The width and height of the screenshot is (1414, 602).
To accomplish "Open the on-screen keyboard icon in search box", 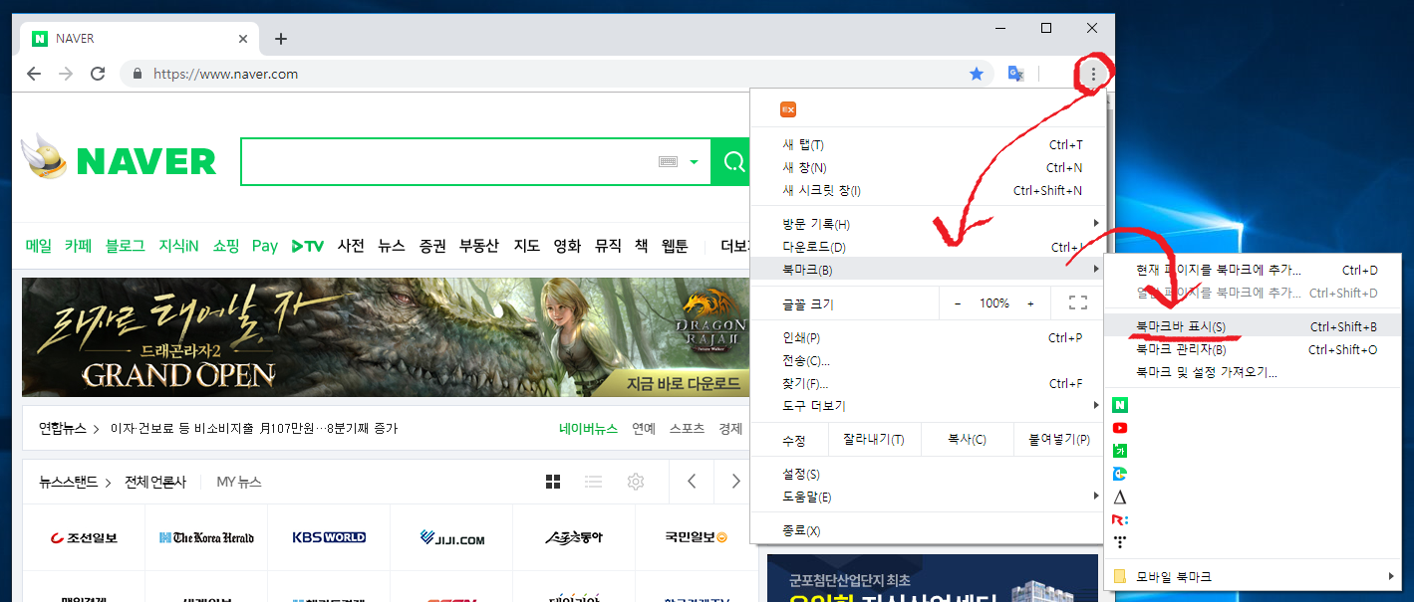I will [669, 162].
